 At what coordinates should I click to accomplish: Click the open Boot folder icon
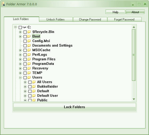coord(29,36)
